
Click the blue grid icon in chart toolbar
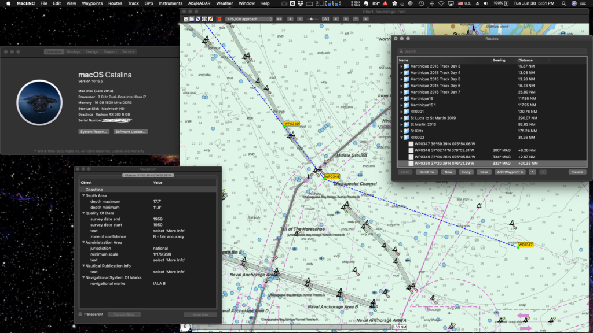pyautogui.click(x=192, y=19)
